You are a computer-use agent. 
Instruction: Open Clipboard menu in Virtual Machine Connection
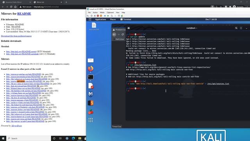pyautogui.click(x=110, y=13)
